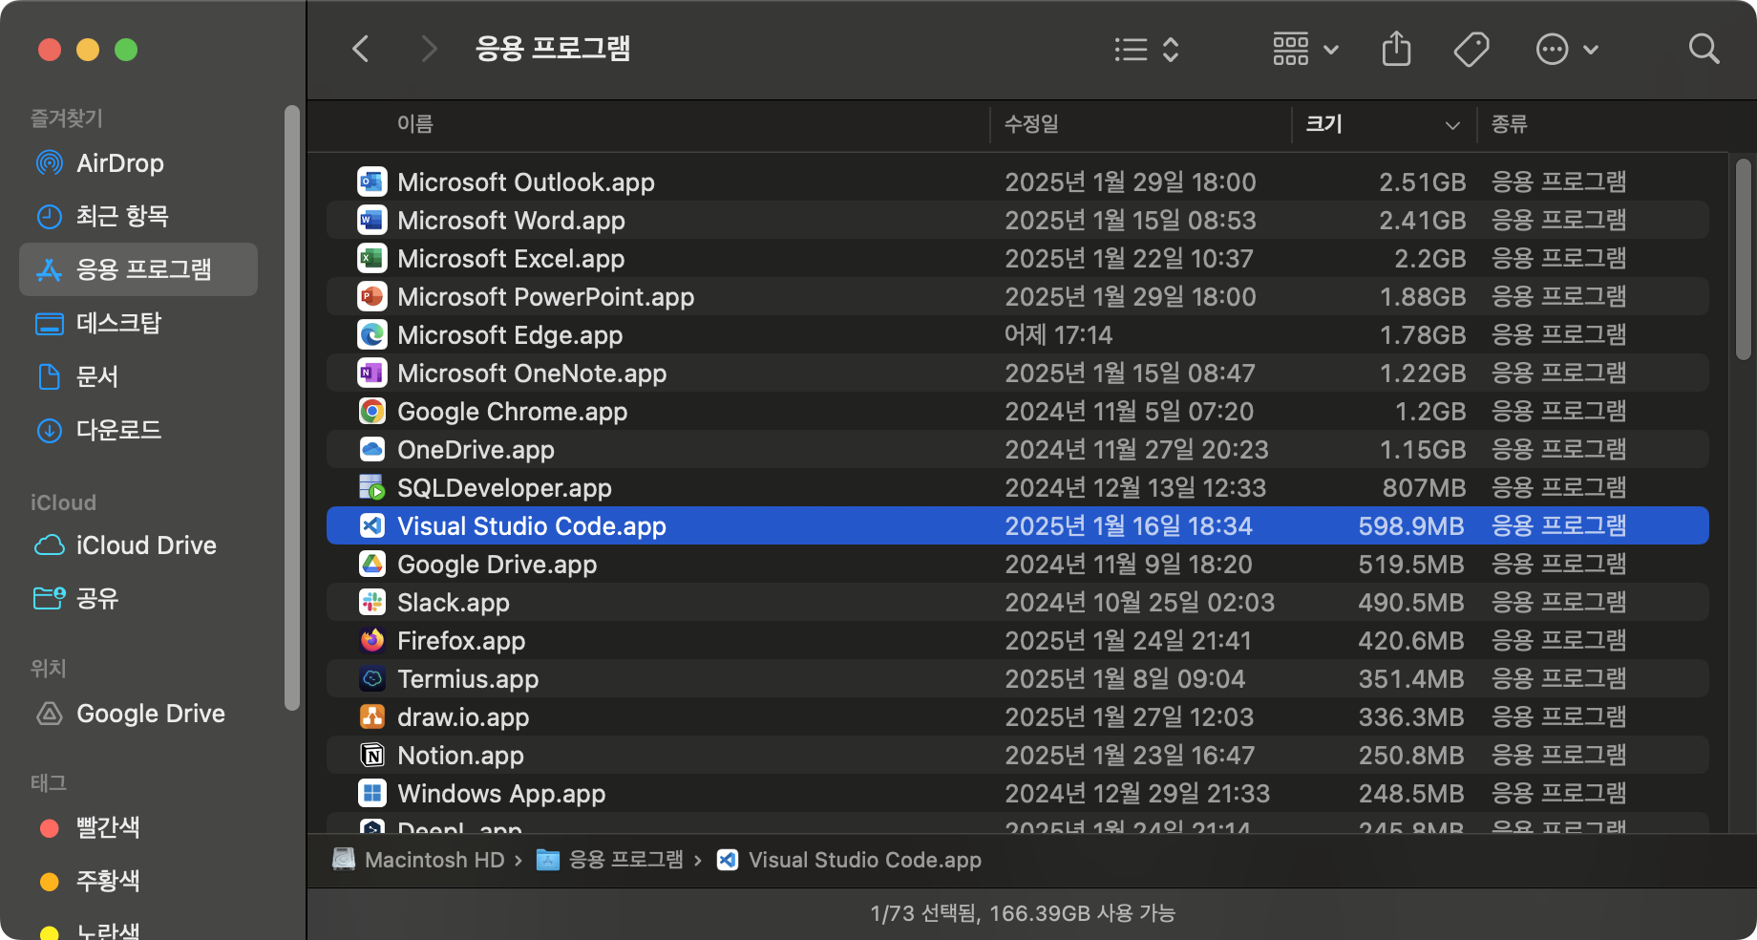This screenshot has width=1757, height=940.
Task: Select 응용 프로그램 in the sidebar
Action: coord(138,269)
